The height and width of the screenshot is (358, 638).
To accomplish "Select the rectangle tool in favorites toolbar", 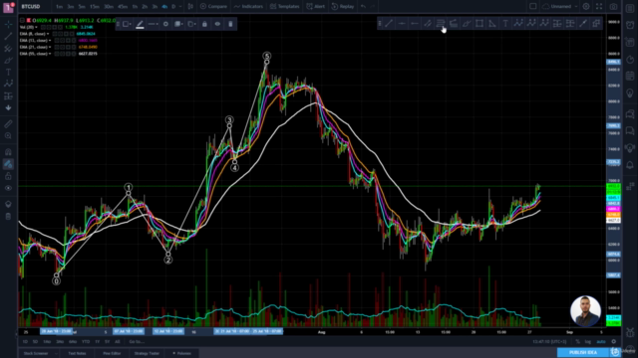I will 479,24.
